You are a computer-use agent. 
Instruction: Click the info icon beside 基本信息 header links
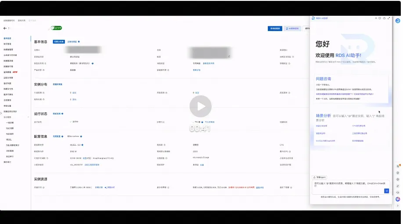point(79,42)
